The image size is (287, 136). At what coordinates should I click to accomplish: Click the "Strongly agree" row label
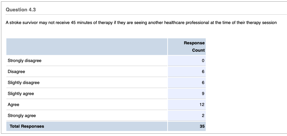click(x=22, y=116)
